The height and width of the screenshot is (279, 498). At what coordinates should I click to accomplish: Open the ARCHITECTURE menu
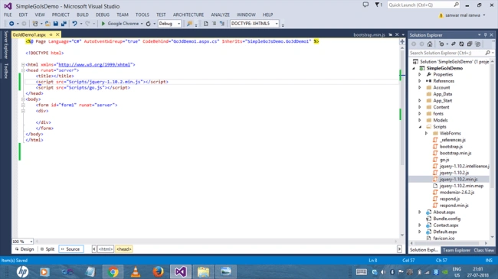click(x=188, y=15)
